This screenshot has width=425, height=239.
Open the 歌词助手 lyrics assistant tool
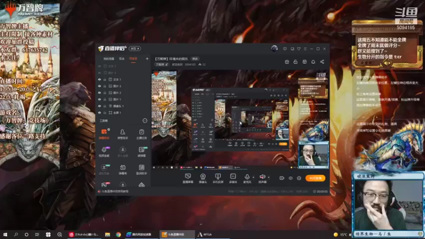pos(141,169)
